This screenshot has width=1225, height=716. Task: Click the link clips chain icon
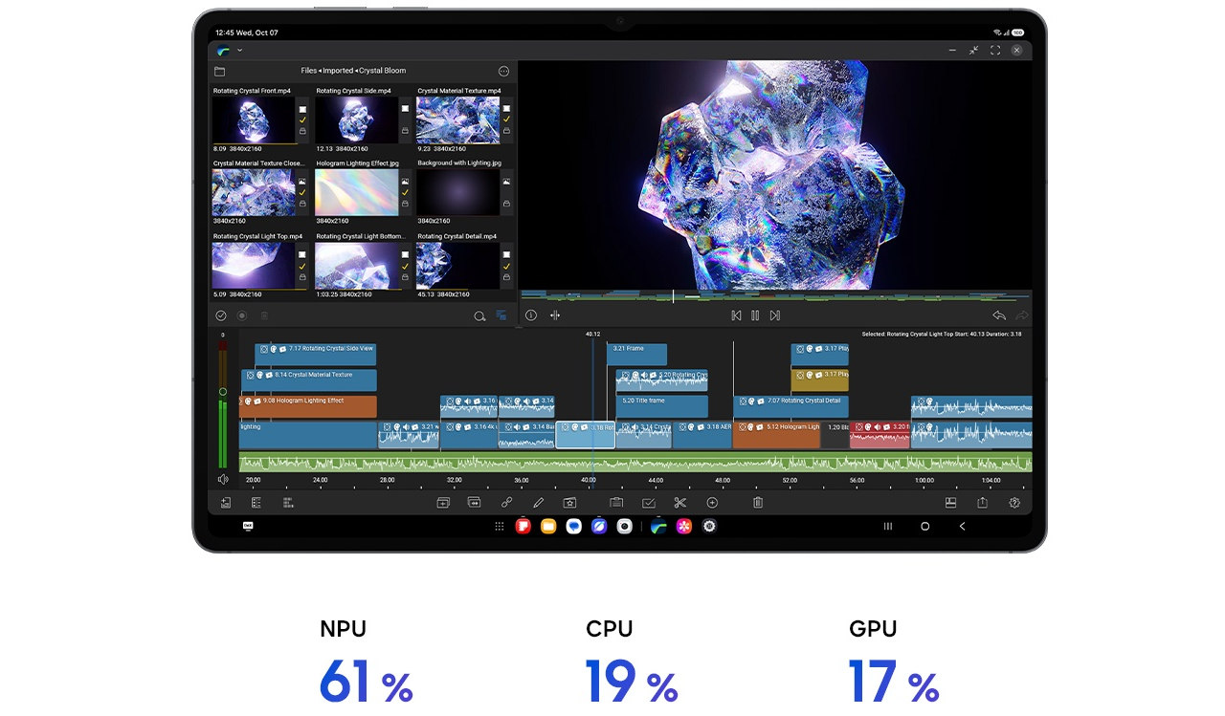(506, 502)
